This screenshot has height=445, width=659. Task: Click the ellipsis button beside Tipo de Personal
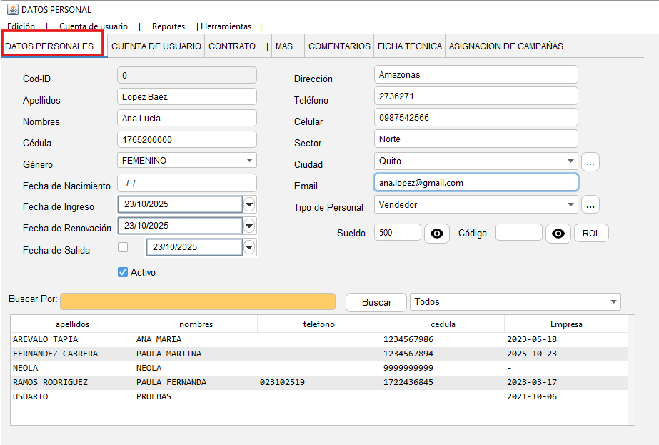pyautogui.click(x=590, y=205)
